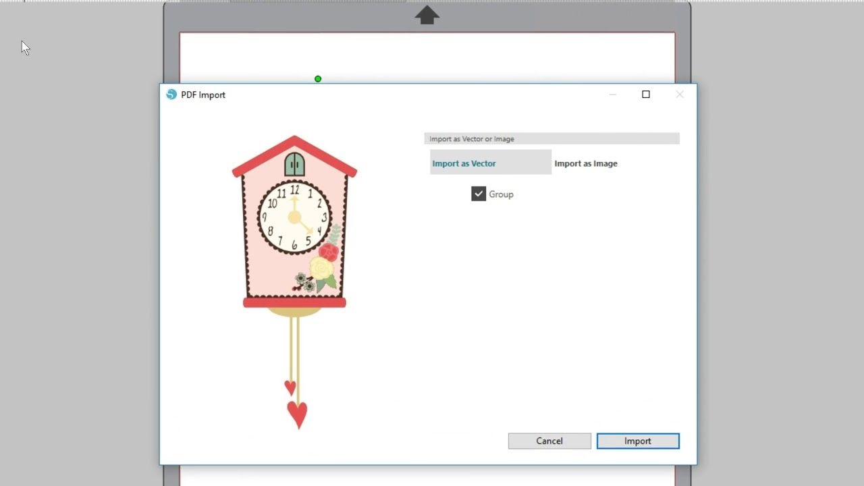Image resolution: width=864 pixels, height=486 pixels.
Task: Maximize the PDF Import dialog
Action: point(646,94)
